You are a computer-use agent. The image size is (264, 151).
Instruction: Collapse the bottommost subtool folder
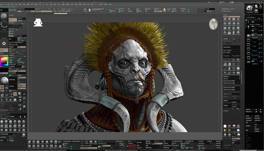pos(248,58)
